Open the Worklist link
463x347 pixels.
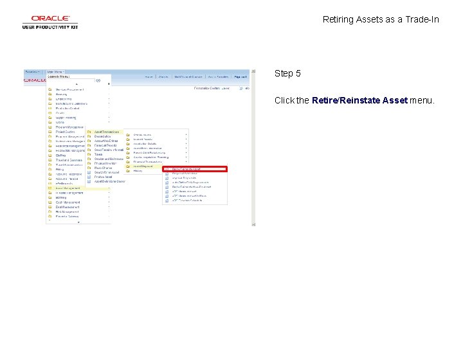(163, 76)
